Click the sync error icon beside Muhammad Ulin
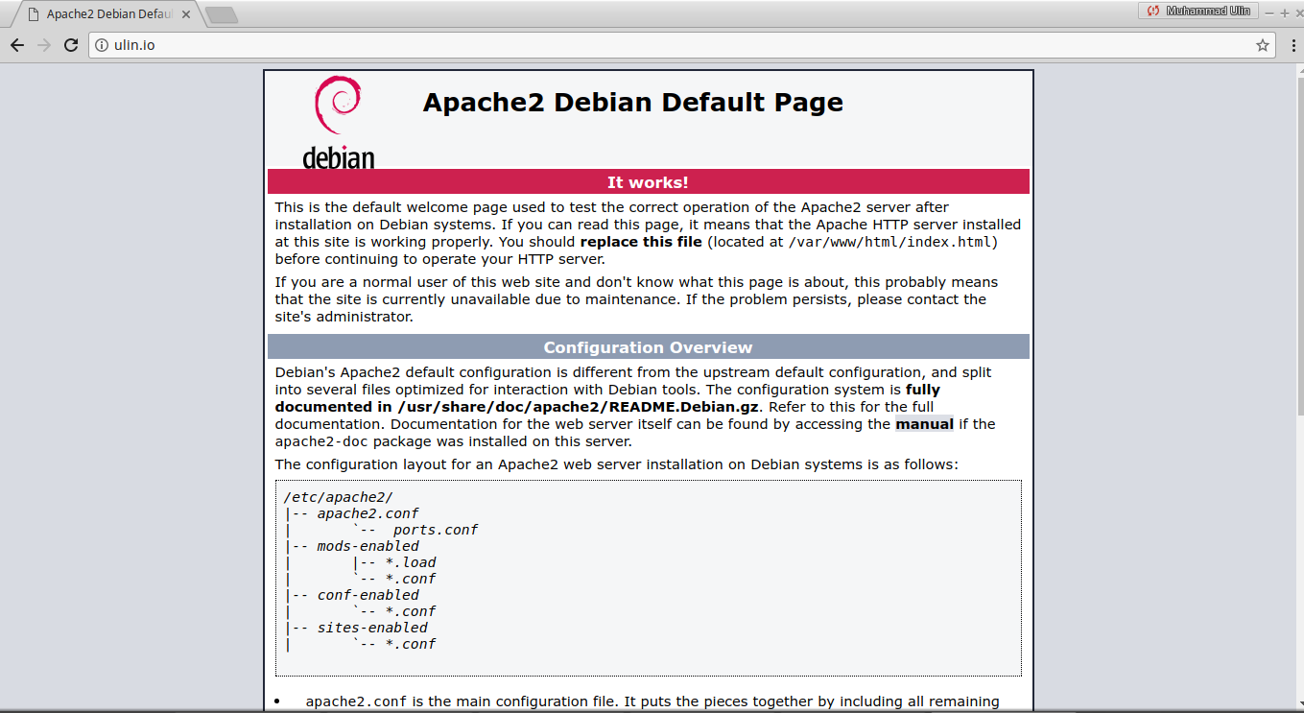Image resolution: width=1304 pixels, height=713 pixels. click(1152, 12)
